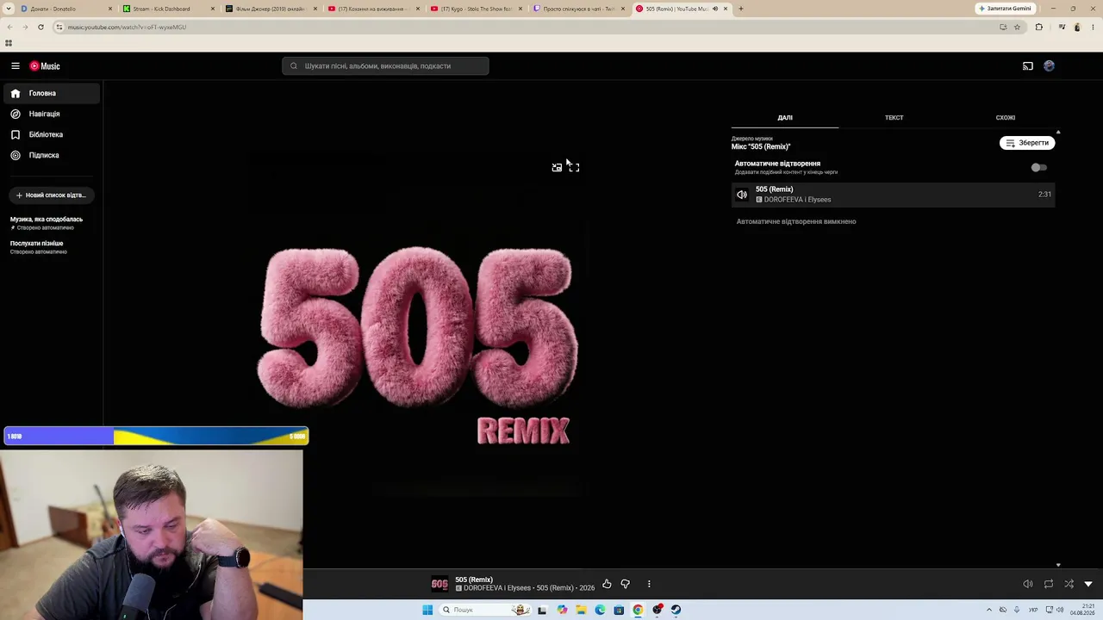1103x620 pixels.
Task: Close the 505 (Remix) YouTube Music tab
Action: coord(726,9)
